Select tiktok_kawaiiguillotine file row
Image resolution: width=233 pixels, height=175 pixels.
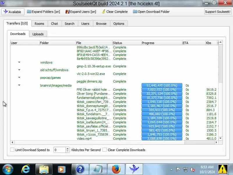(x=114, y=118)
